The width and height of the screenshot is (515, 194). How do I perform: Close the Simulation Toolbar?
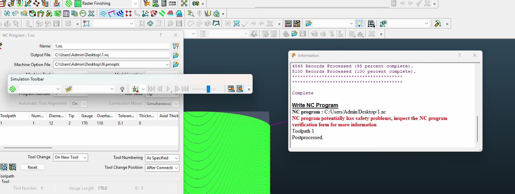pyautogui.click(x=249, y=89)
